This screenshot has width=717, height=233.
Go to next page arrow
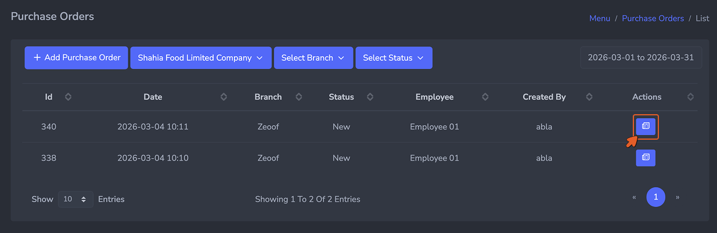(x=678, y=197)
